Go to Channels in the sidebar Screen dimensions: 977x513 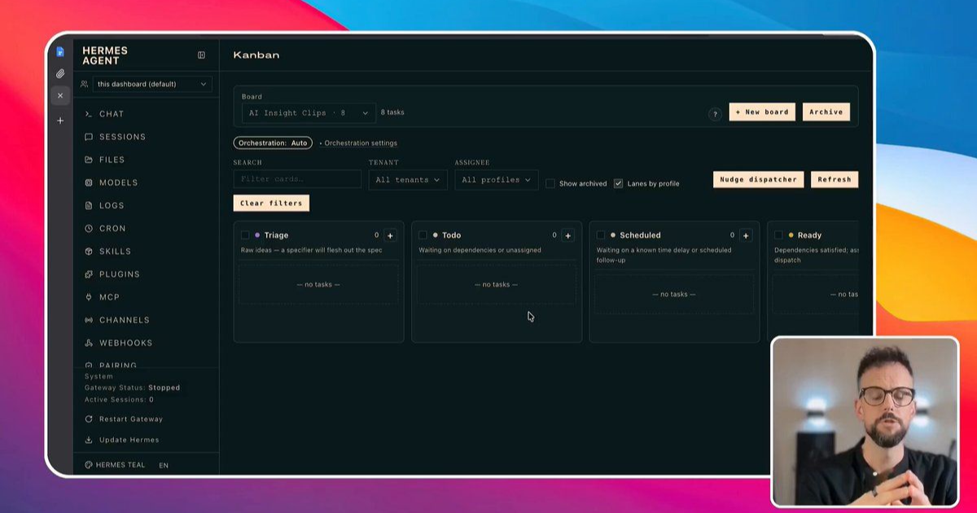pos(124,320)
